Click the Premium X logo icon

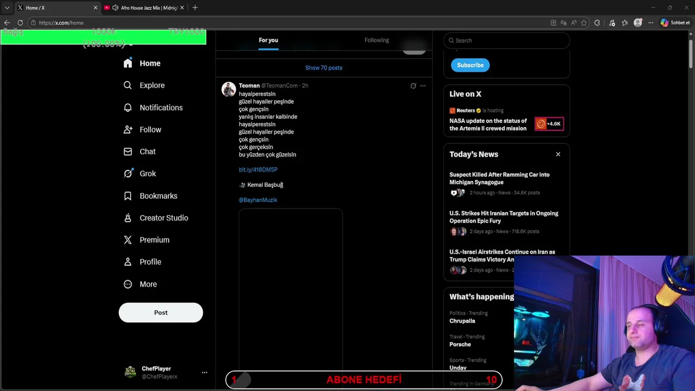pyautogui.click(x=128, y=240)
